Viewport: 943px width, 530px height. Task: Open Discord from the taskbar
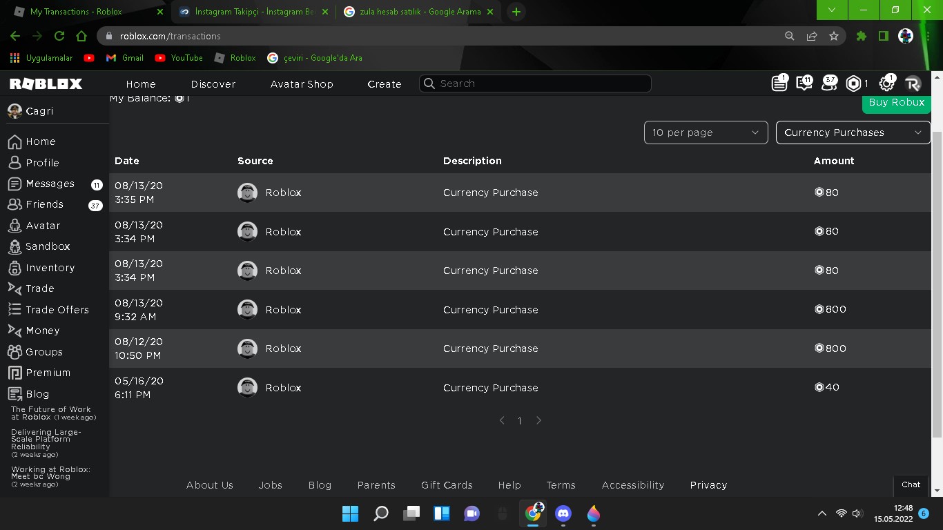[563, 513]
